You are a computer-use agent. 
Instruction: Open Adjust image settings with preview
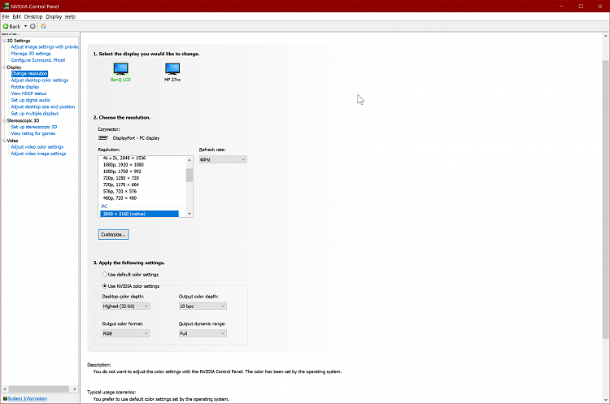pos(45,46)
